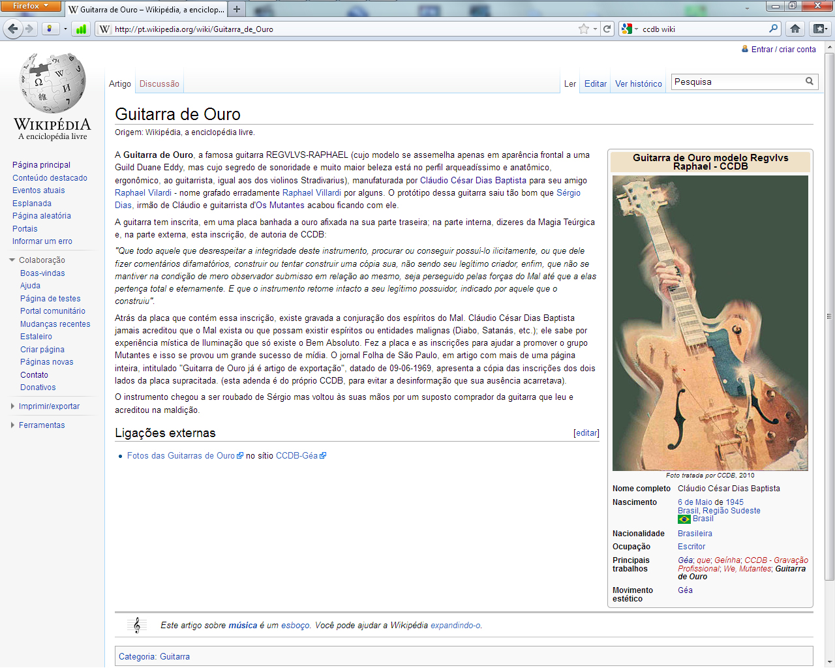
Task: Collapse the Colaboração sidebar section
Action: coord(42,260)
